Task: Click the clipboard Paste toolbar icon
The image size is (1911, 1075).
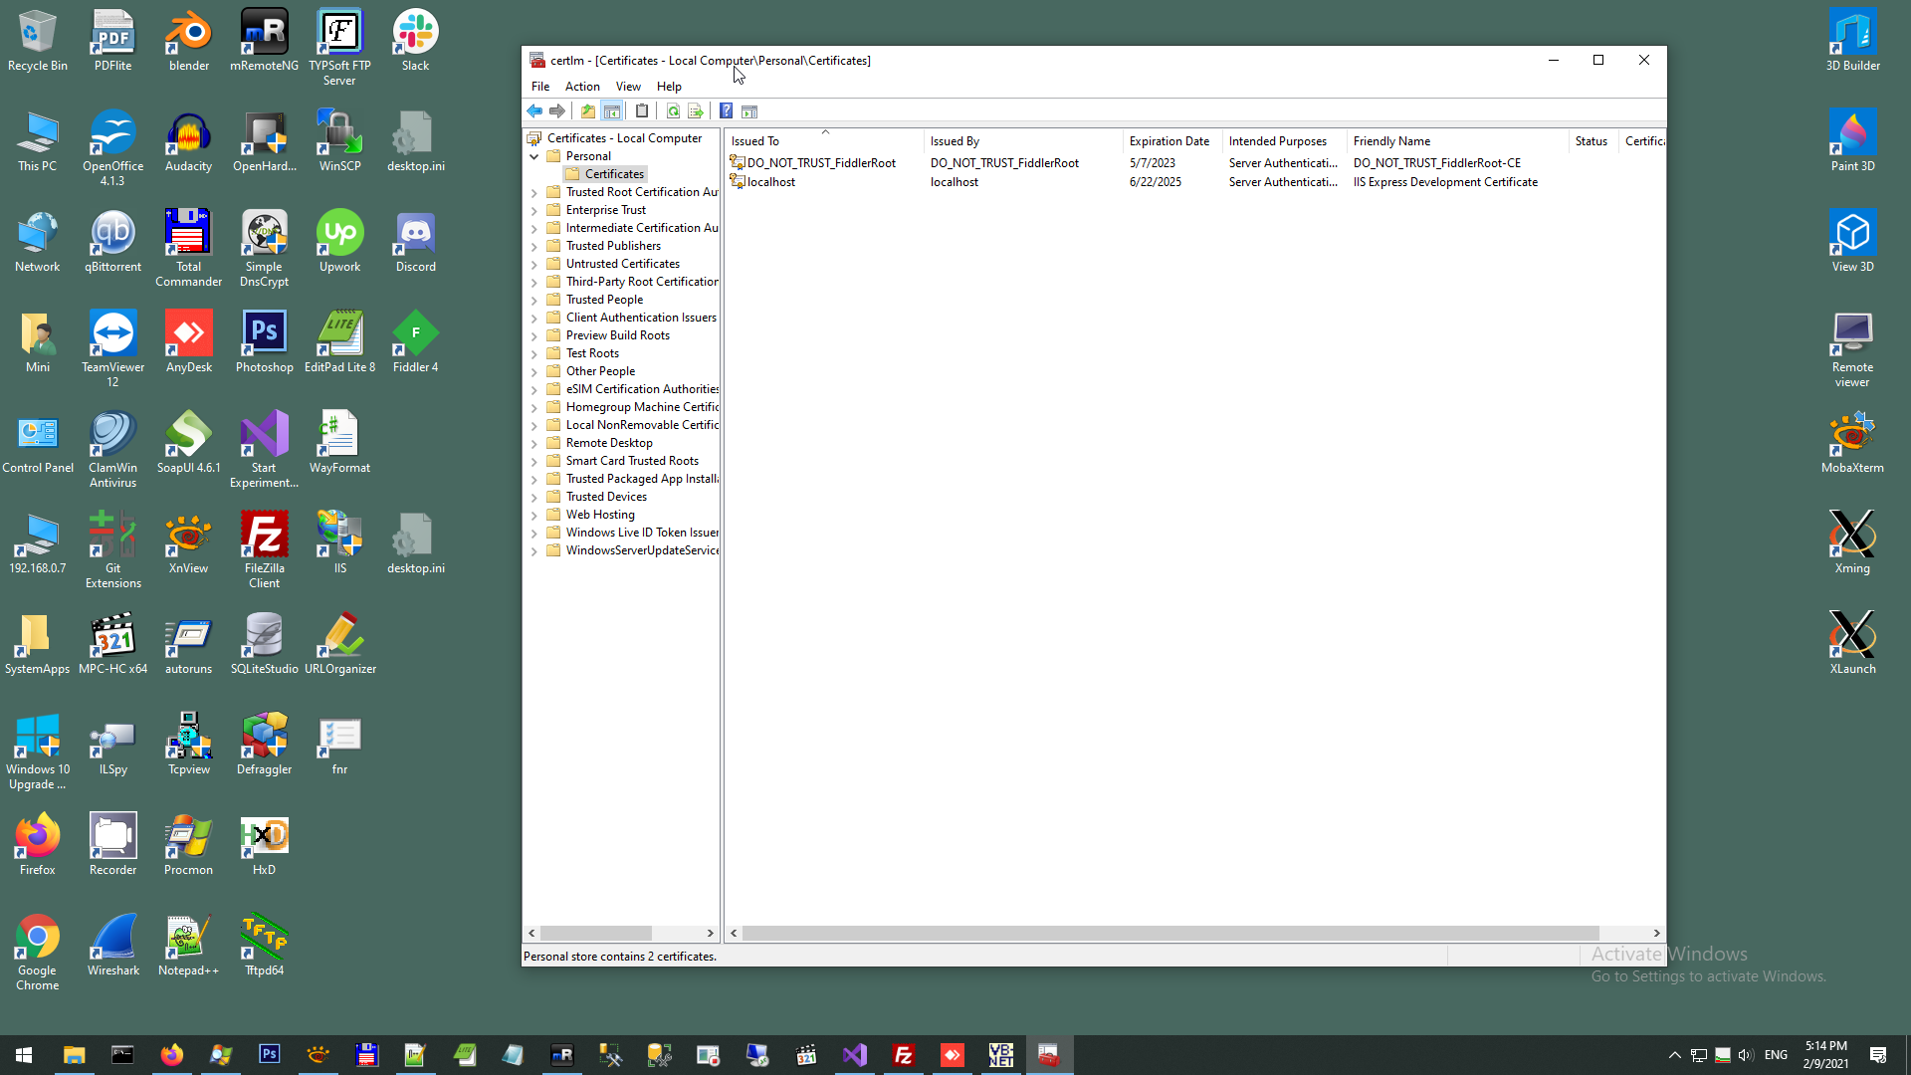Action: point(642,111)
